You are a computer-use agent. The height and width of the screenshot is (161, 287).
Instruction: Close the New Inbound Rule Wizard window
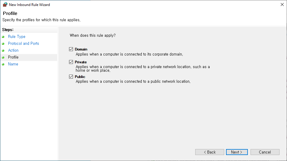coord(282,4)
